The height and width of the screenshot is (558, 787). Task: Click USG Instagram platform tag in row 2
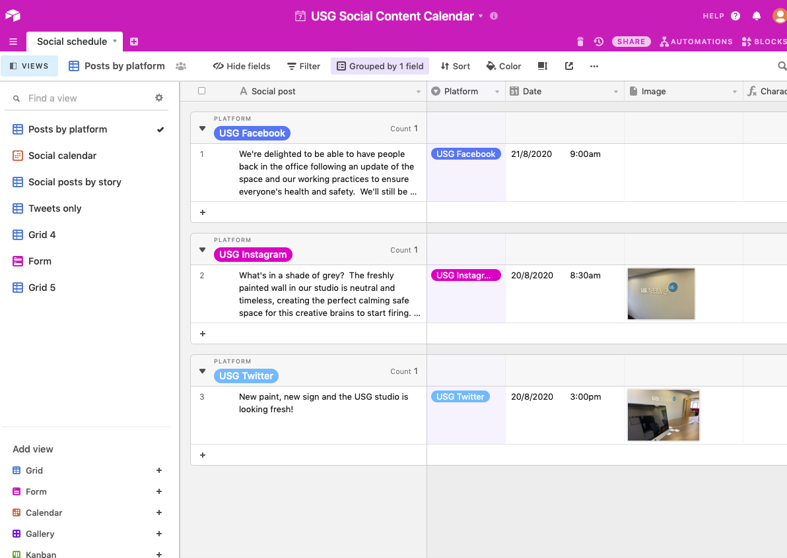(x=465, y=275)
